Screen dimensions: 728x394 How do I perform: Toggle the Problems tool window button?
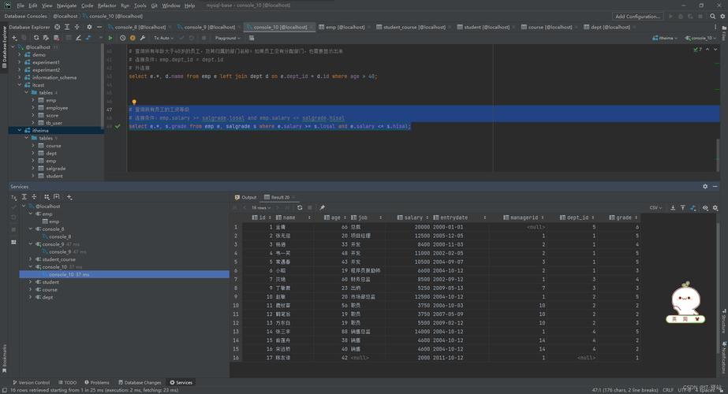pyautogui.click(x=97, y=382)
